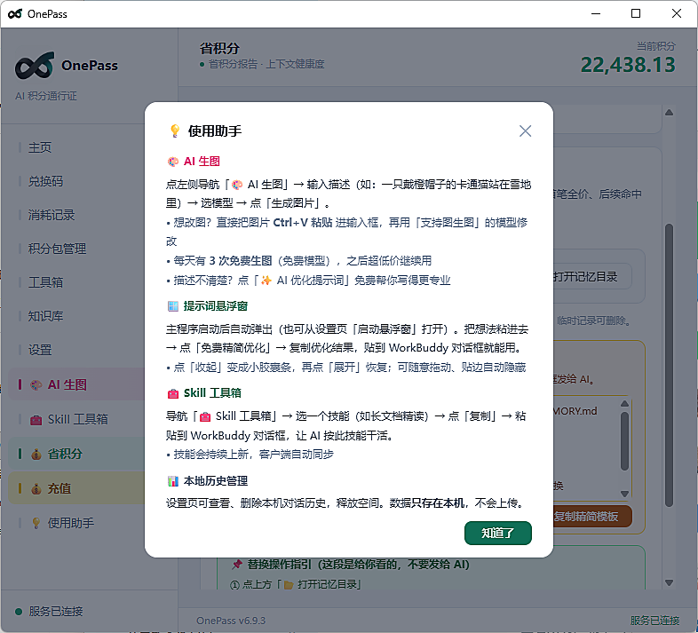The image size is (698, 633).
Task: Click the 使用助手 sidebar lightbulb icon
Action: [x=36, y=523]
